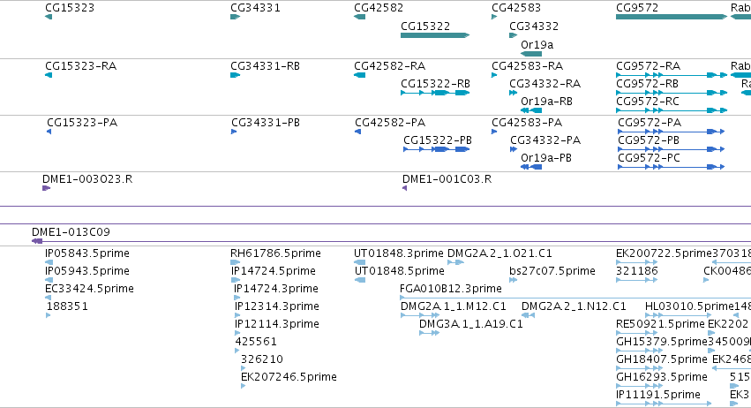Select gene CG42582 in the top track

[x=379, y=8]
